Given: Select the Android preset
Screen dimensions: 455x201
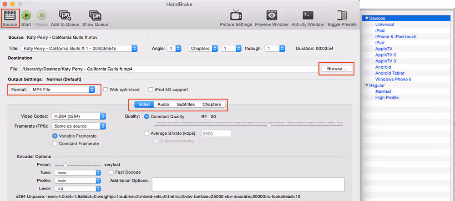Looking at the screenshot, I should click(383, 67).
